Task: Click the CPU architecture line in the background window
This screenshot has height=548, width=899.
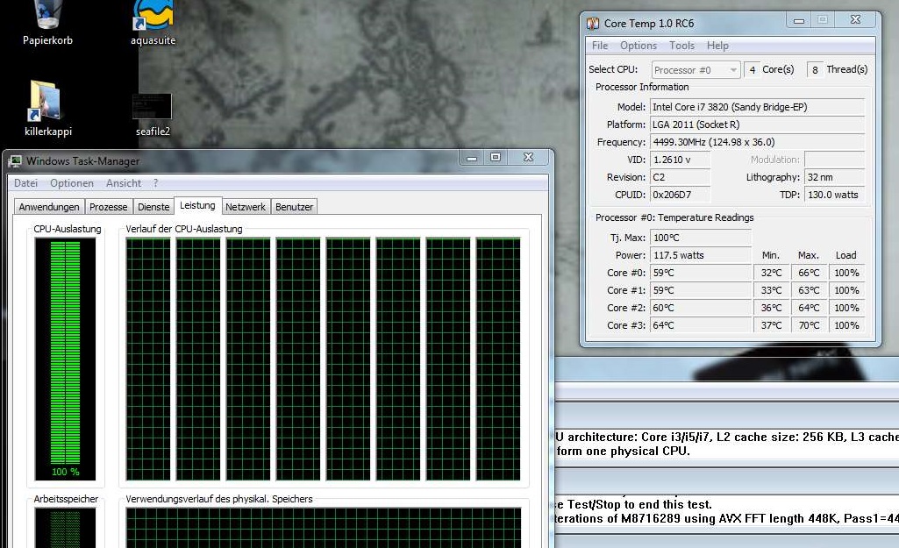Action: click(727, 437)
